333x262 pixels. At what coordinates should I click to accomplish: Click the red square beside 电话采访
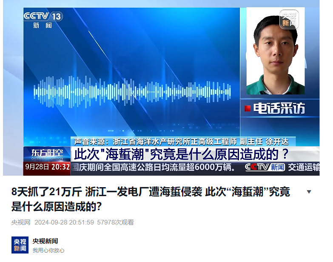(x=247, y=108)
